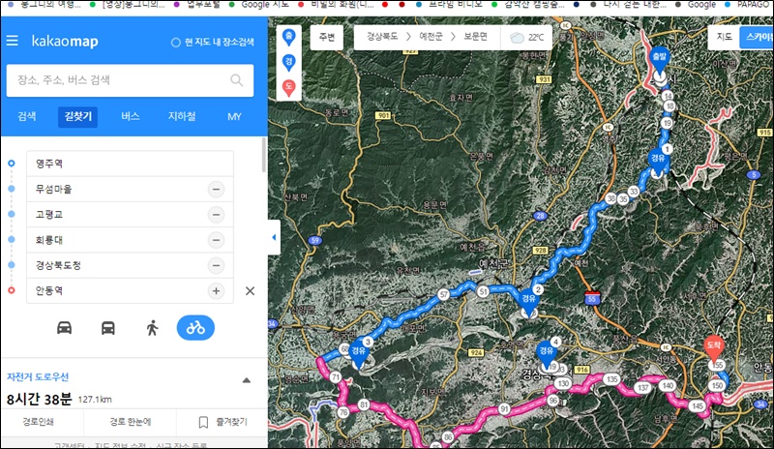Add a waypoint with the plus button

tap(216, 291)
